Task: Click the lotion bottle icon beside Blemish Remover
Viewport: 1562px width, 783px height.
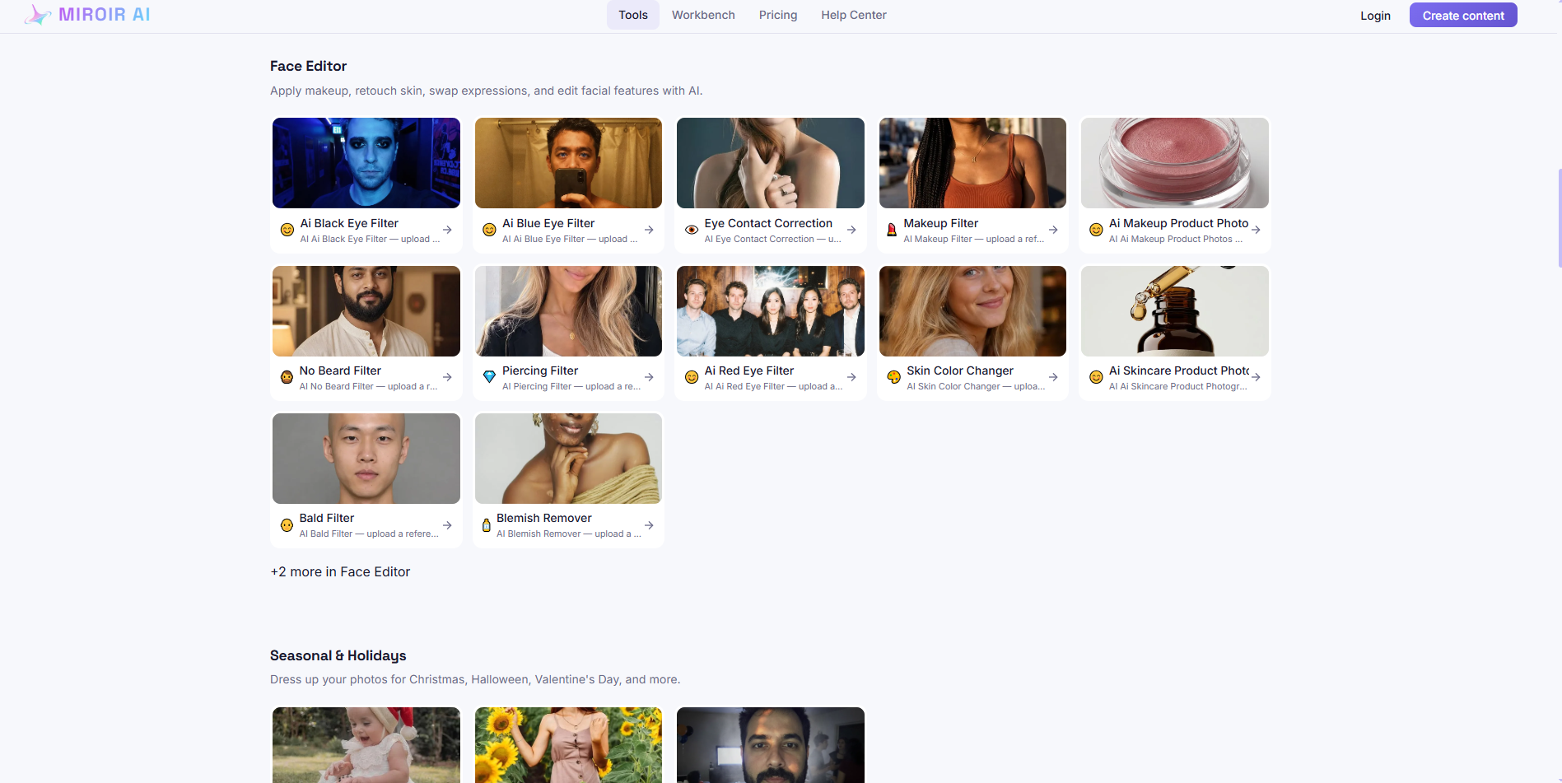Action: point(486,525)
